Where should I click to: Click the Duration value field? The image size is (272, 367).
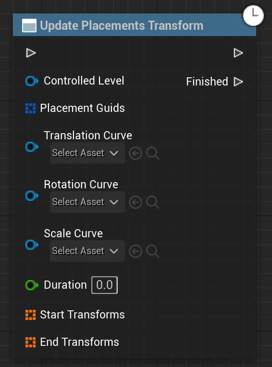[x=104, y=285]
